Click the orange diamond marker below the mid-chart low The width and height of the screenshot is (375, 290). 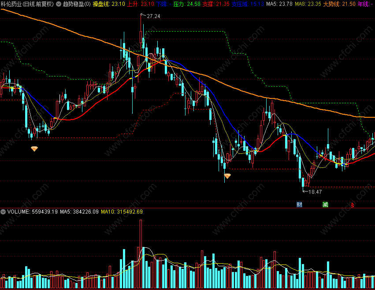pyautogui.click(x=227, y=176)
